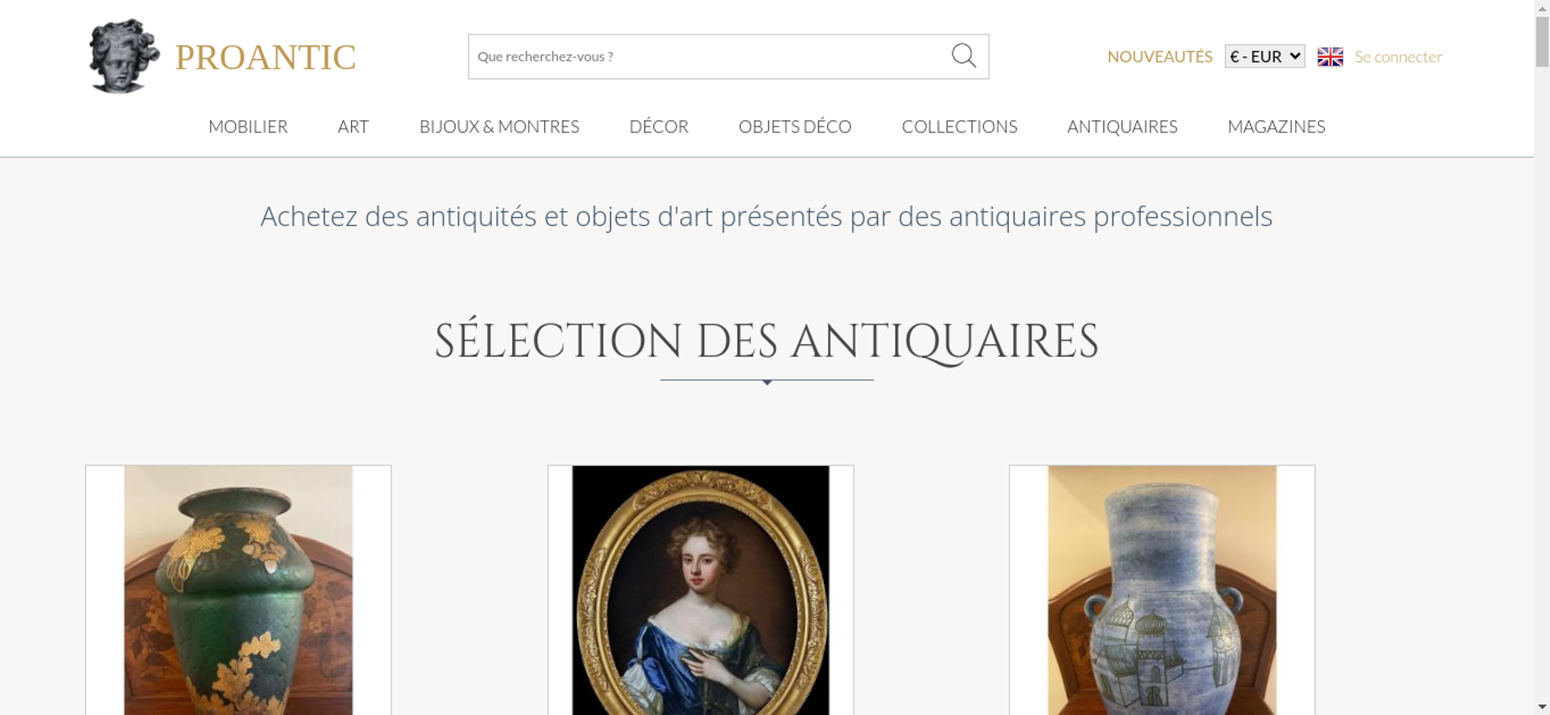Open the MAGAZINES menu
The image size is (1550, 715).
pyautogui.click(x=1276, y=126)
